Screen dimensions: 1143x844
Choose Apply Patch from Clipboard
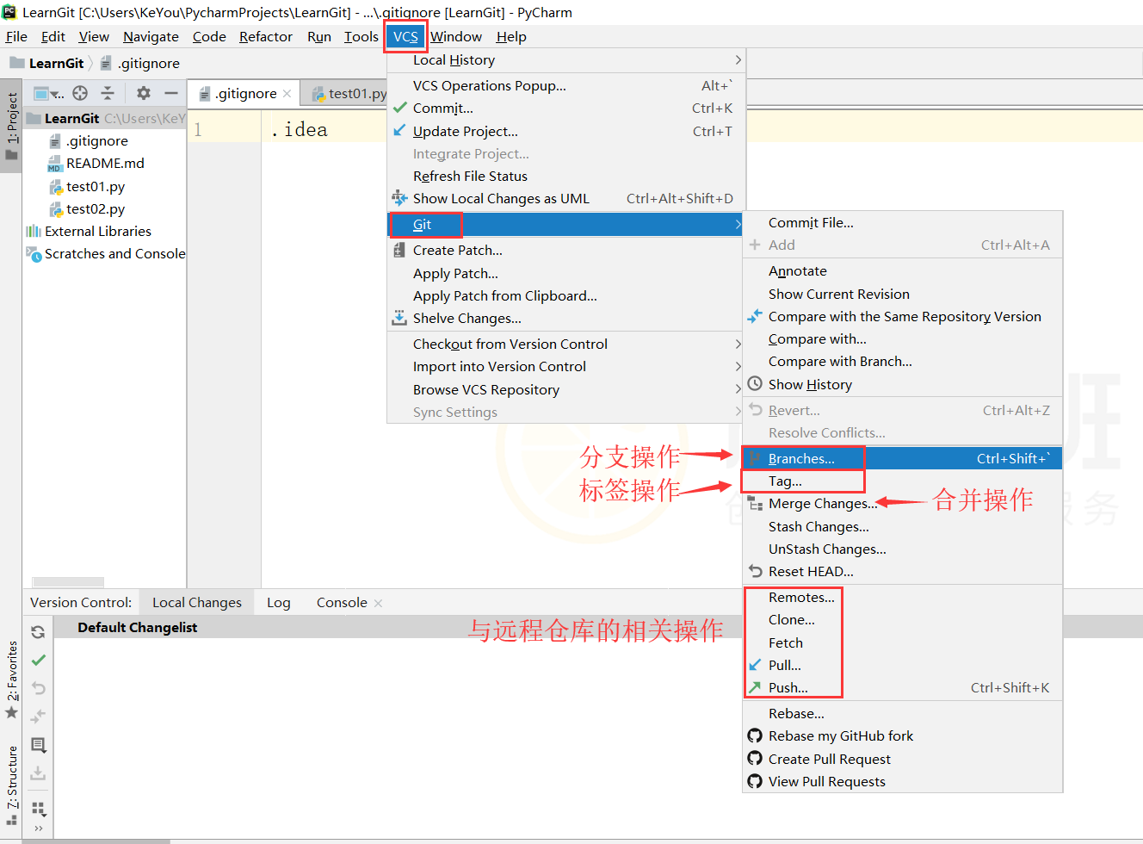coord(566,296)
